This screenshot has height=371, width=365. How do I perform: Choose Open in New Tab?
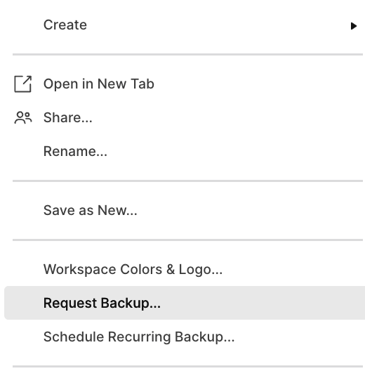(185, 84)
